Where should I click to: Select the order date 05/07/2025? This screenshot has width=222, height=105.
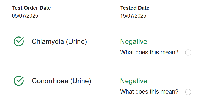click(x=25, y=16)
